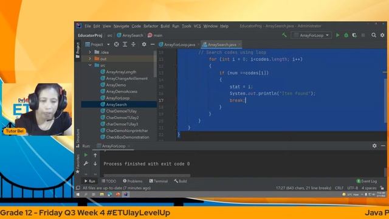Image resolution: width=389 pixels, height=219 pixels.
Task: Open the File menu
Action: point(88,26)
